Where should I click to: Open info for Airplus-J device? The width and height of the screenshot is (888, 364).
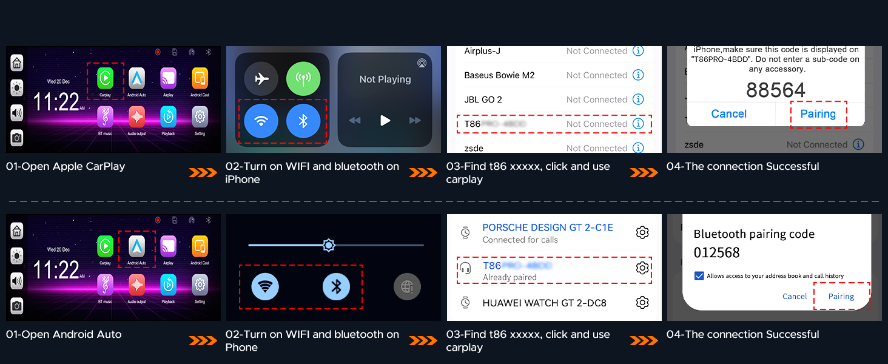[638, 51]
